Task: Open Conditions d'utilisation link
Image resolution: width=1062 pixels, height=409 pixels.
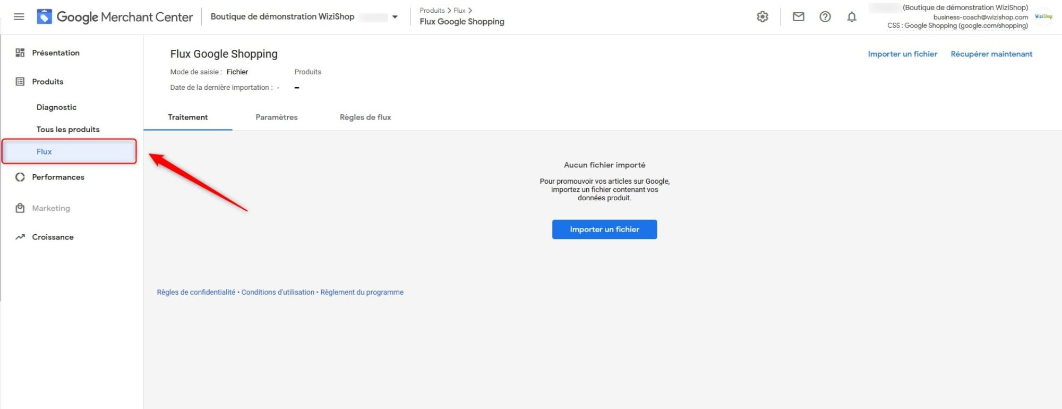Action: (x=278, y=292)
